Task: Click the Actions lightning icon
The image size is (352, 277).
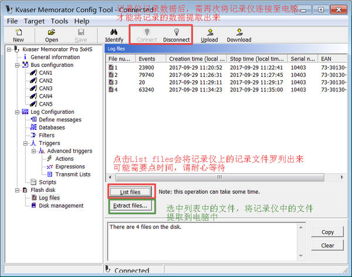Action: (x=50, y=158)
